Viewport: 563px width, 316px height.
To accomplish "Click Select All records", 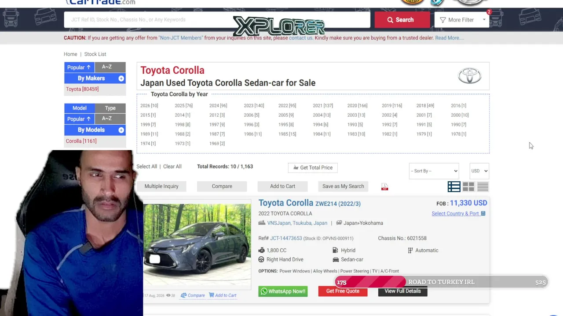I will tap(146, 167).
